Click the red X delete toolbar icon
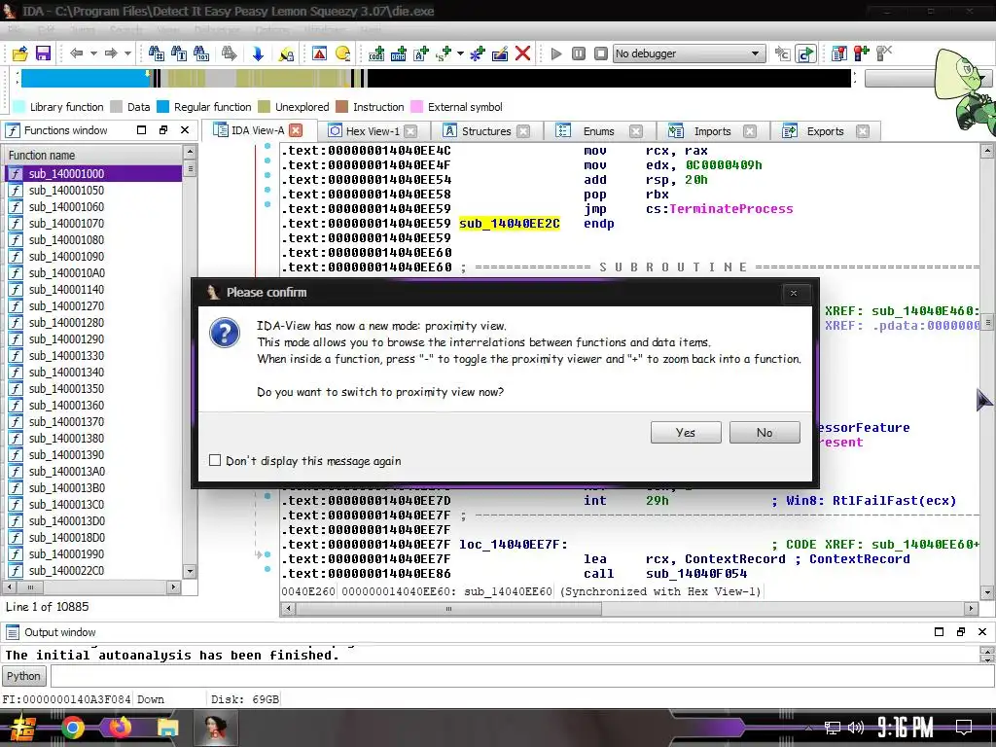 pyautogui.click(x=522, y=53)
